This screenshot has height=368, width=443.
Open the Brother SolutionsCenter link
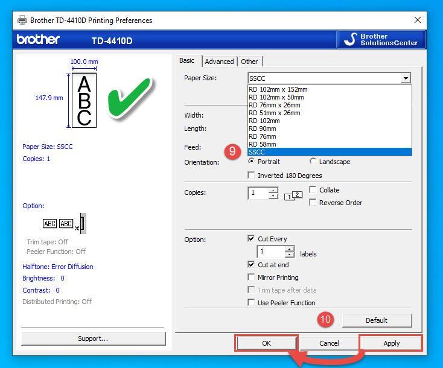381,40
